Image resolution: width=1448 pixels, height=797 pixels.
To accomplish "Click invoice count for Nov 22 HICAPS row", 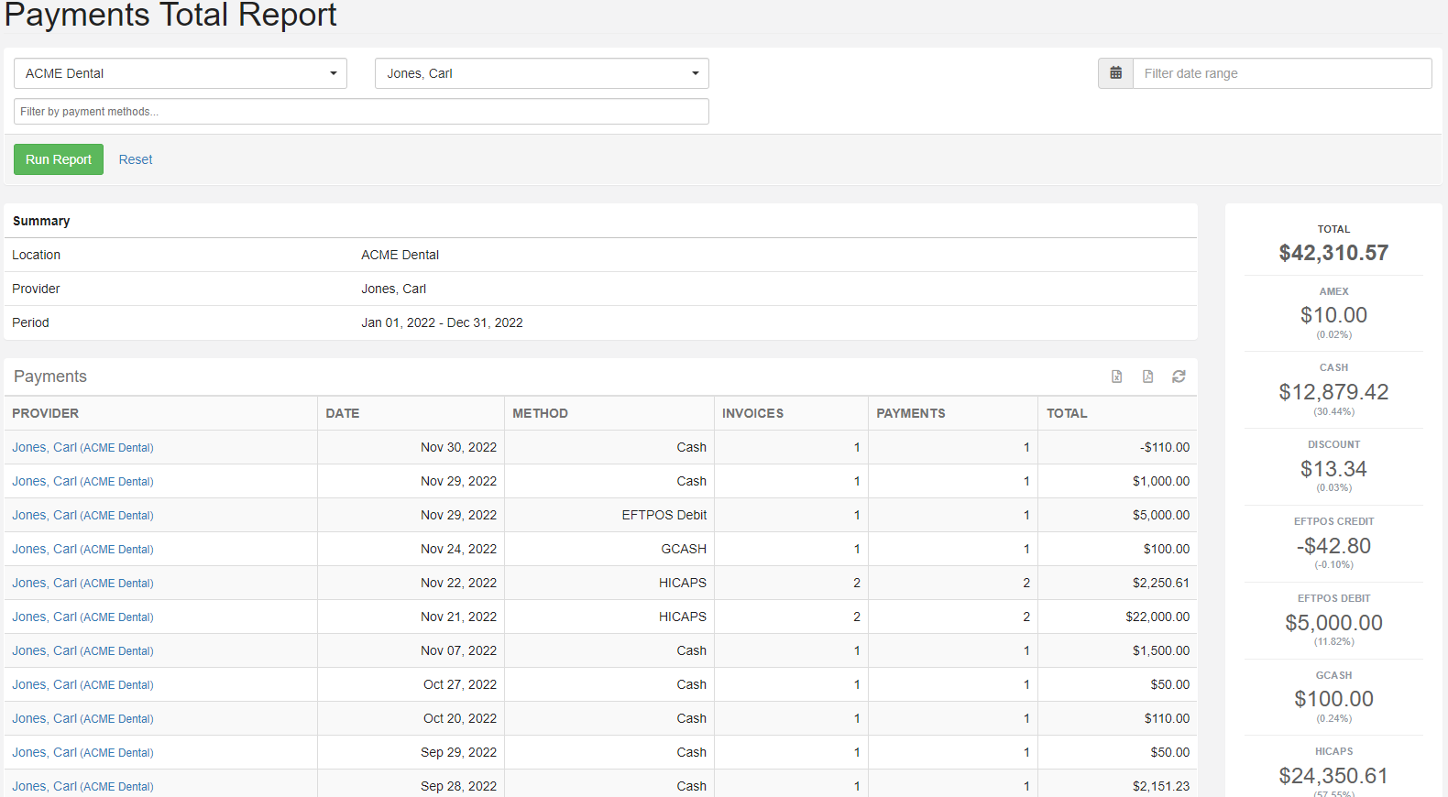I will pyautogui.click(x=856, y=583).
